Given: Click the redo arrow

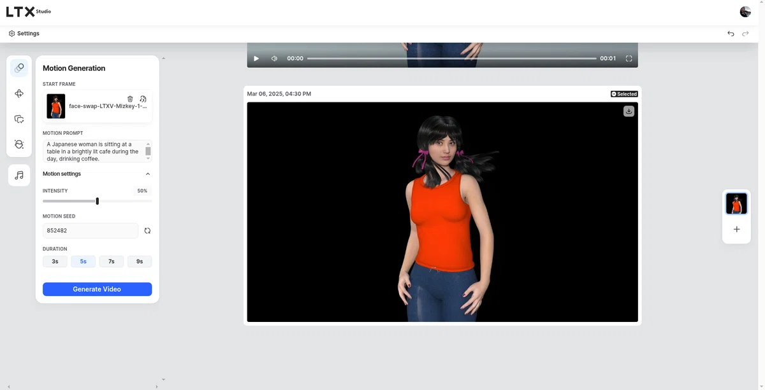Looking at the screenshot, I should tap(745, 34).
